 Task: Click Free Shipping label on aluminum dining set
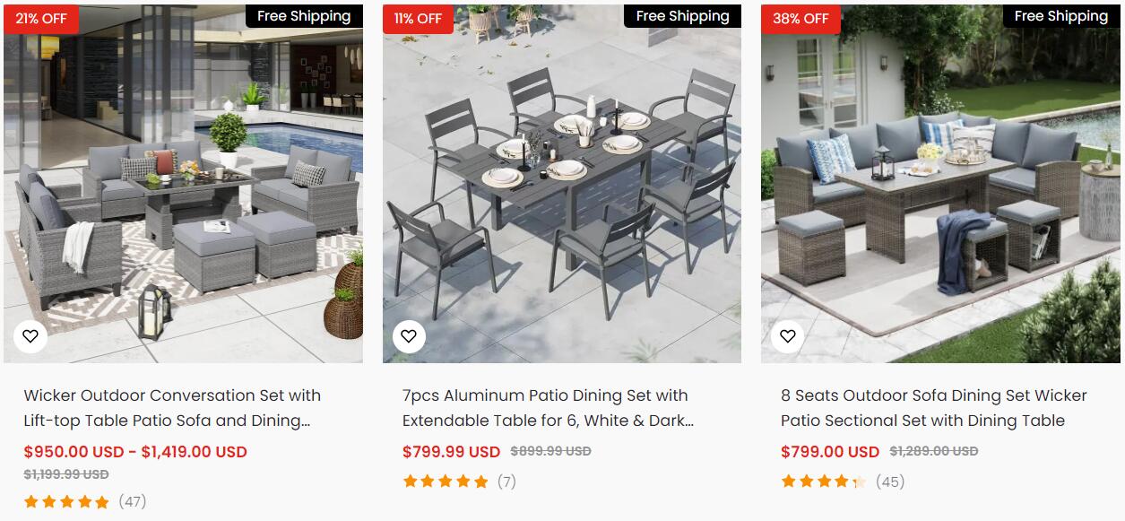682,16
